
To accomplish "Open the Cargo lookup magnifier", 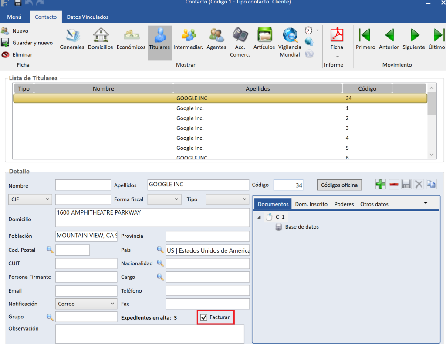I will point(160,277).
